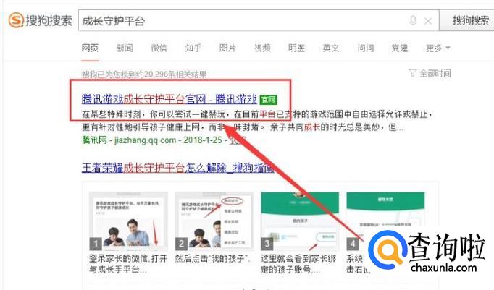Click the jiazhang.qq.com URL text
This screenshot has width=494, height=290.
(x=146, y=140)
